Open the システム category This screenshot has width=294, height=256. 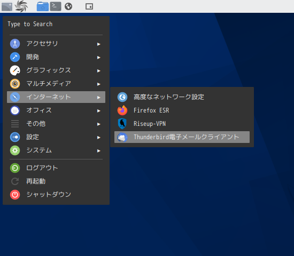click(56, 150)
